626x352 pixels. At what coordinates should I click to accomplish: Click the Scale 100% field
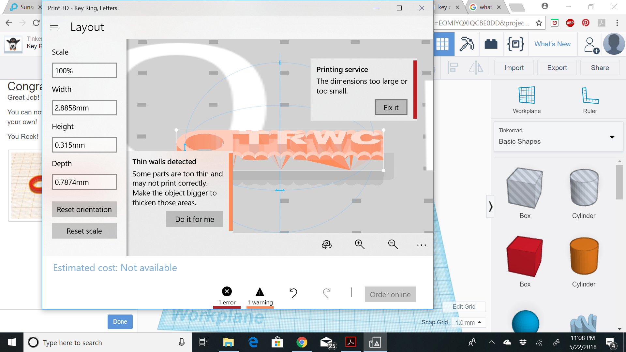[84, 70]
